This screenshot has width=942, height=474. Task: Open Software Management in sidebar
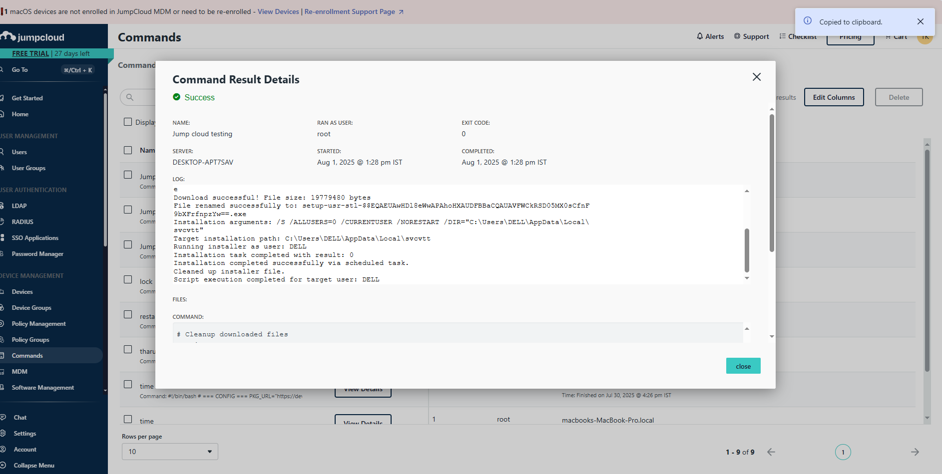[42, 388]
